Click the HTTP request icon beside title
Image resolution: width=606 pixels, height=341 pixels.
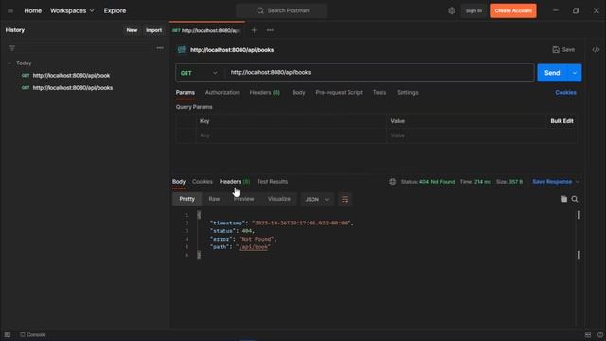(x=181, y=50)
